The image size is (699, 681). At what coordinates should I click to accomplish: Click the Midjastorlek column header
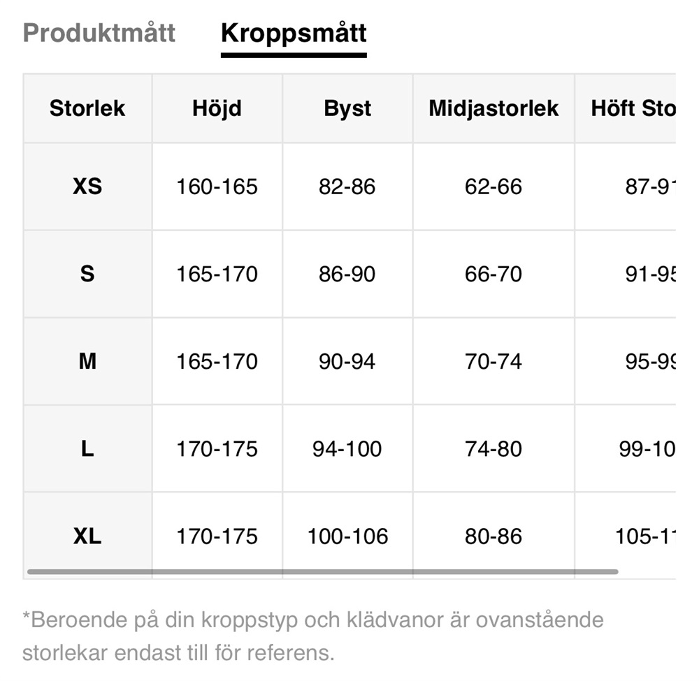(x=493, y=108)
